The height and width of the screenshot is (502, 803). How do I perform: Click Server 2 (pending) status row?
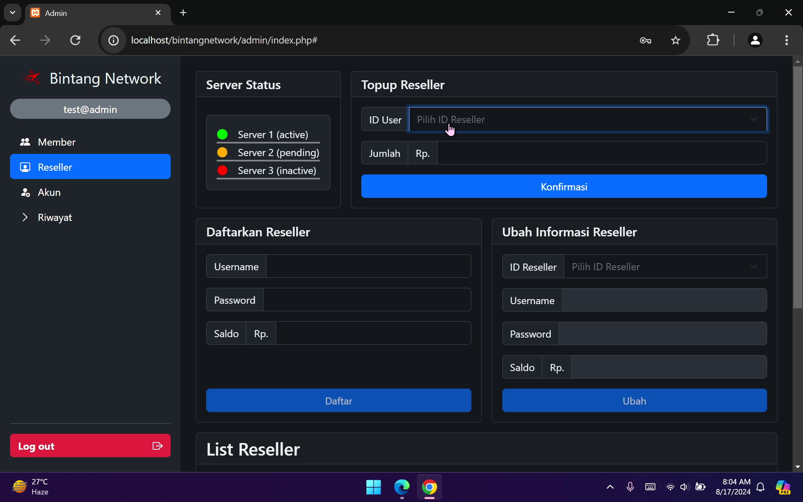coord(268,153)
